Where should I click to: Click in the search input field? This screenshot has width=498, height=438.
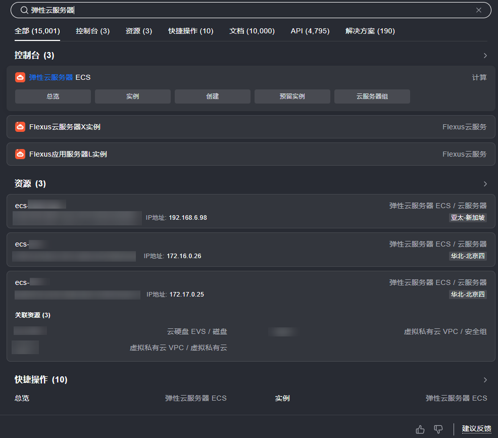[251, 10]
